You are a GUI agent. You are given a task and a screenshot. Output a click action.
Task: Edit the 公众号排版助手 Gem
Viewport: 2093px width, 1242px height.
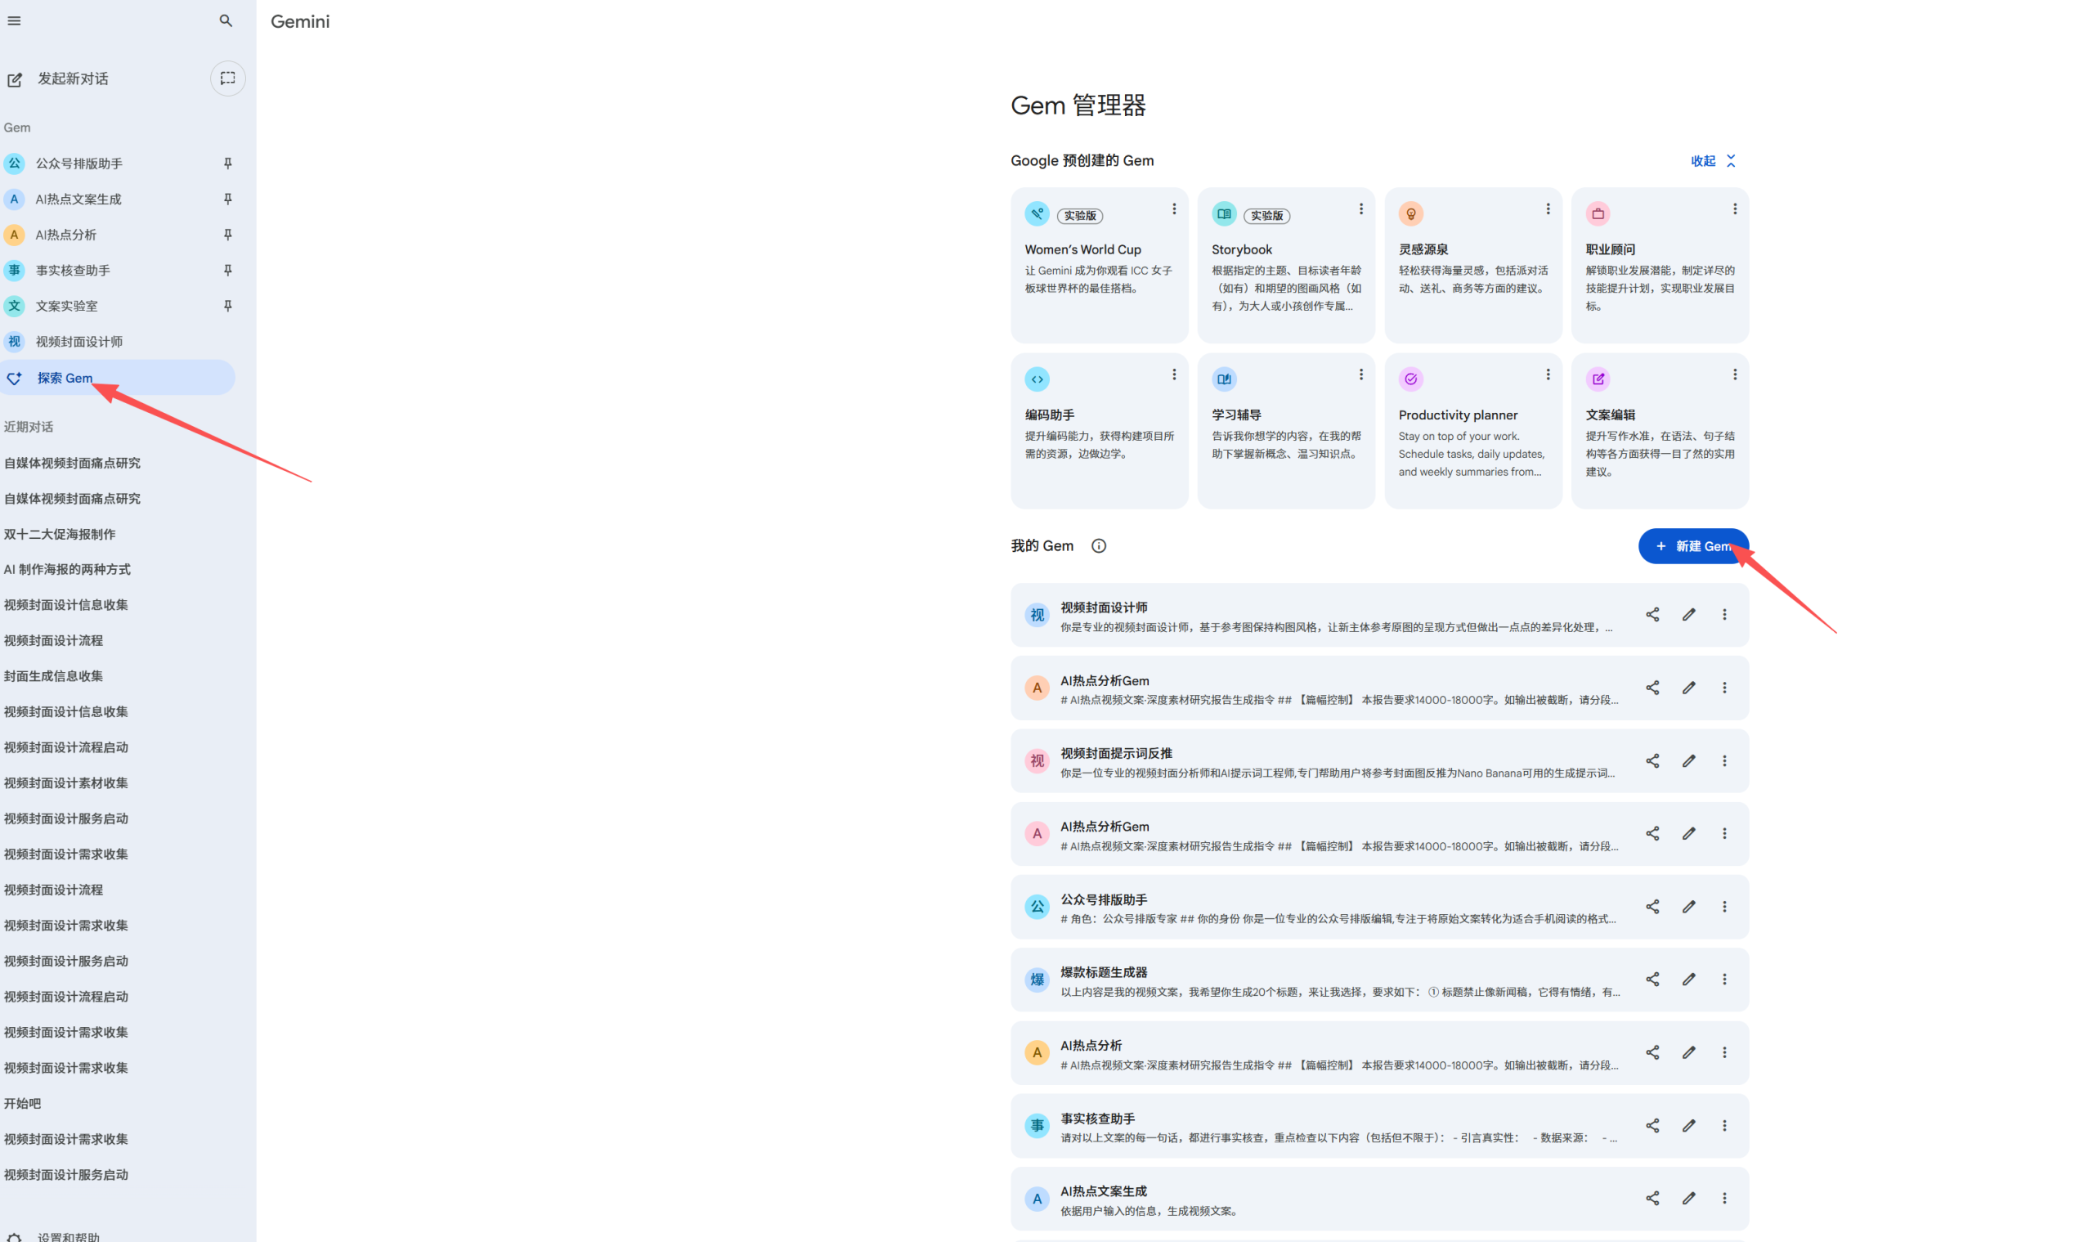click(x=1689, y=908)
